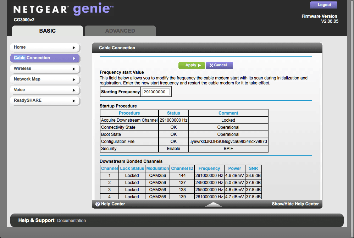Open the ReadySHARE page
This screenshot has width=354, height=238.
click(x=45, y=100)
